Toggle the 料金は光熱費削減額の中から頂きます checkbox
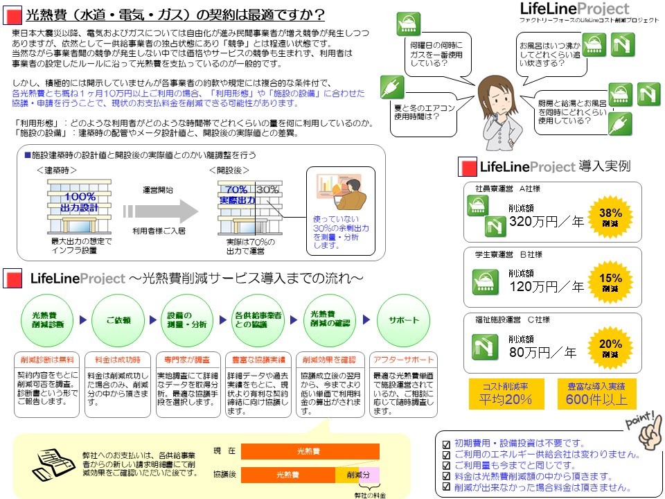 pos(446,477)
